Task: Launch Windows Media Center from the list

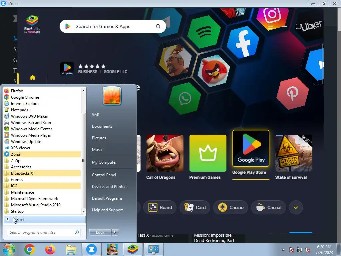Action: click(42, 129)
